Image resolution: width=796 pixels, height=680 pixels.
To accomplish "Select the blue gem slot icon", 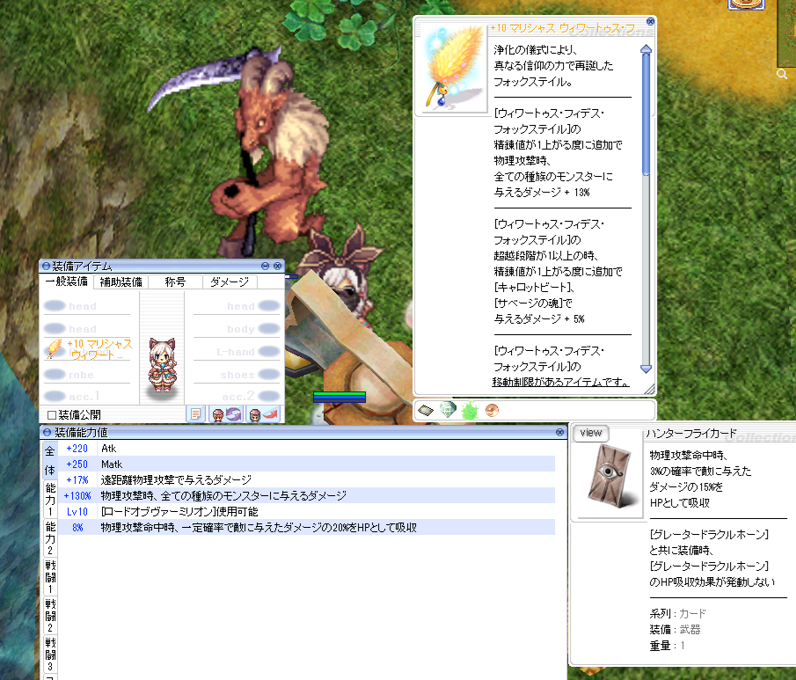I will coord(448,410).
